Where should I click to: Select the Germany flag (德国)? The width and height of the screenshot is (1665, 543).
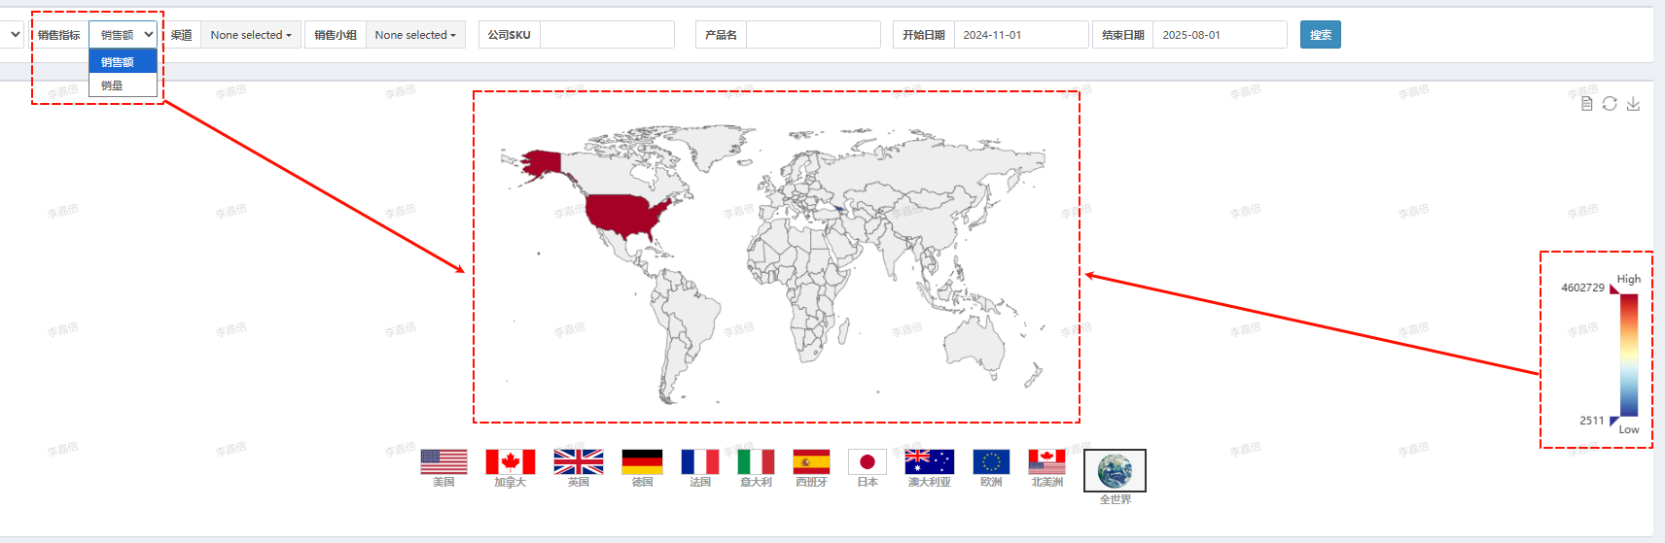tap(642, 461)
